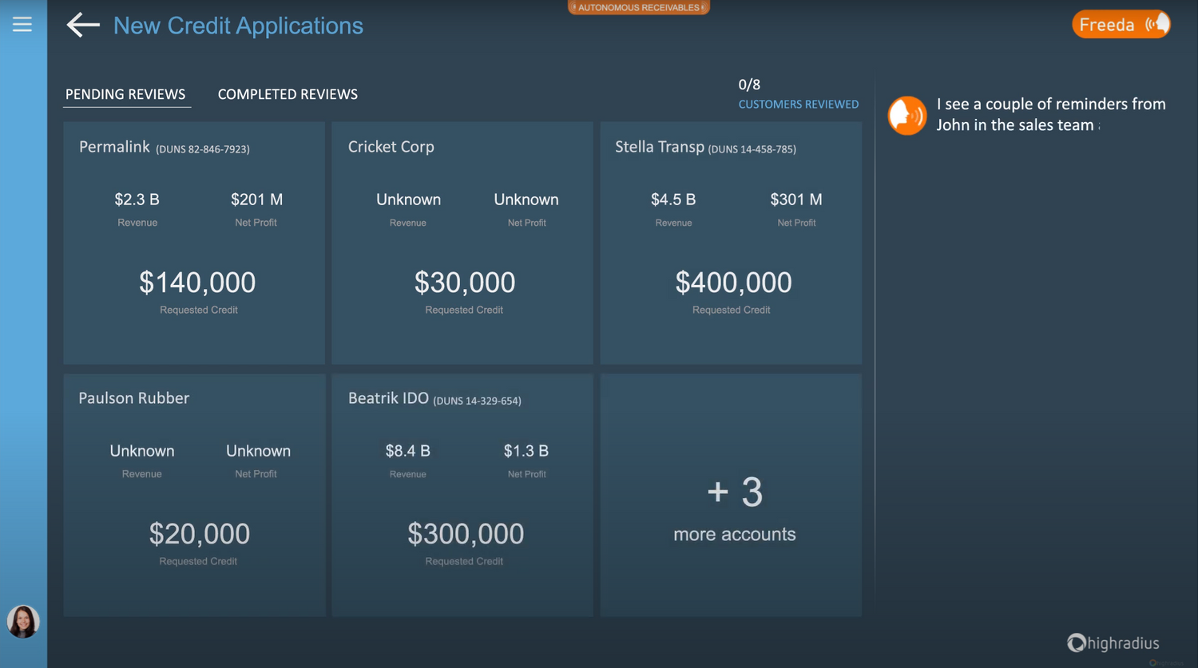Screen dimensions: 1198x668
Task: Go back using the left arrow
Action: [83, 25]
